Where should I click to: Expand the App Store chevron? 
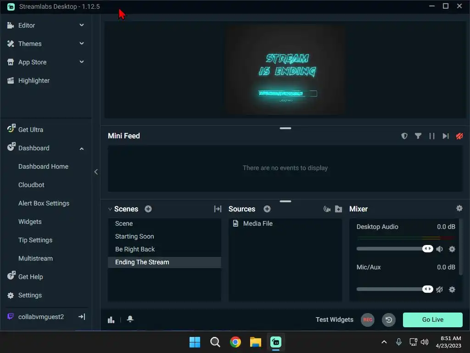pyautogui.click(x=82, y=62)
